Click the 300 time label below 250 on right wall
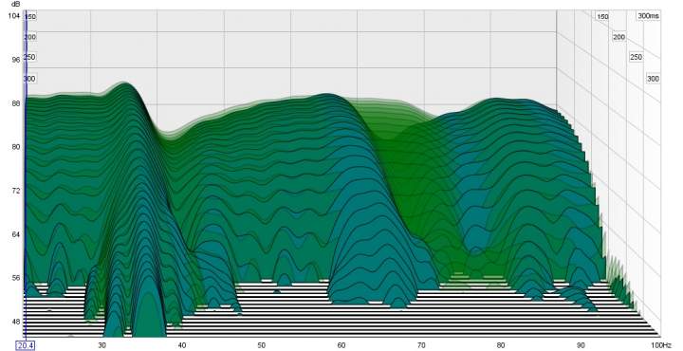This screenshot has height=351, width=683. point(653,79)
